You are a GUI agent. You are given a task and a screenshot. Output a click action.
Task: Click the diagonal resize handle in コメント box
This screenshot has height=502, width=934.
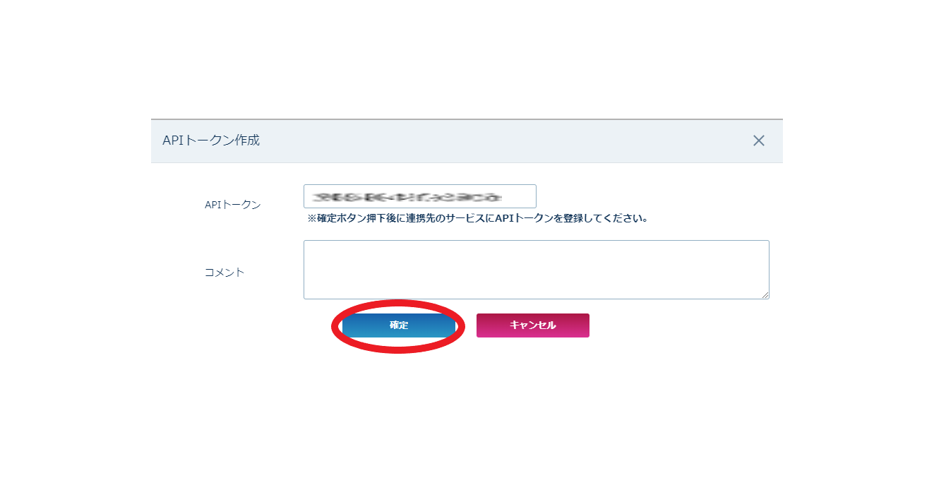765,294
